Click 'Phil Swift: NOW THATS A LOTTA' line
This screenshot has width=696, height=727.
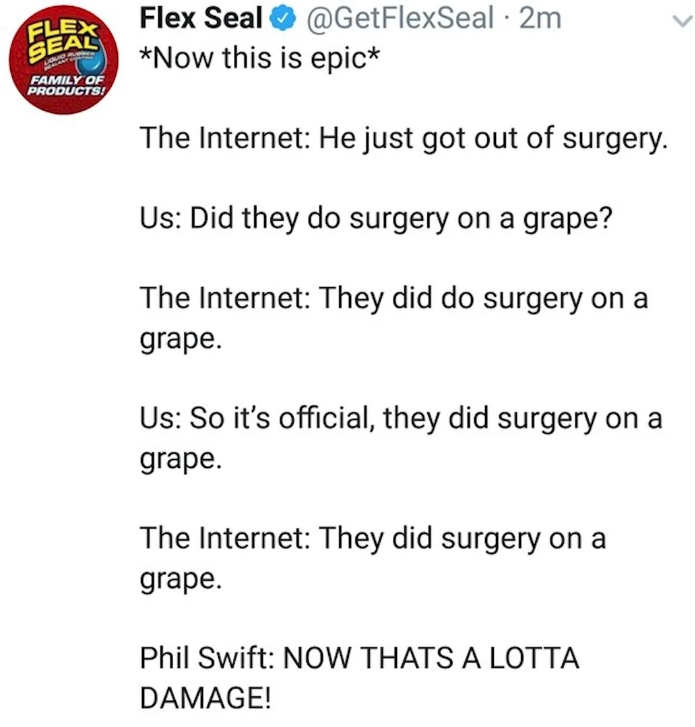(359, 658)
